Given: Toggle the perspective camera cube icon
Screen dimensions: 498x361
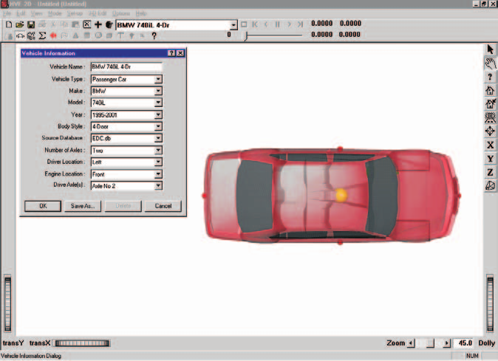Looking at the screenshot, I should click(490, 186).
